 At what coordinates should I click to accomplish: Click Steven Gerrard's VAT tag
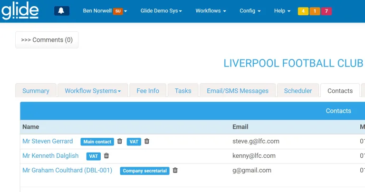point(134,142)
